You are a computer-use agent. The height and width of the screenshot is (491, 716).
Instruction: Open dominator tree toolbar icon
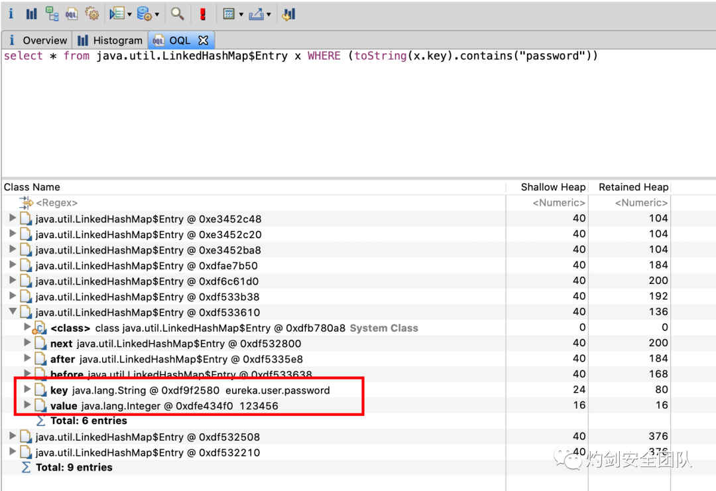point(52,14)
